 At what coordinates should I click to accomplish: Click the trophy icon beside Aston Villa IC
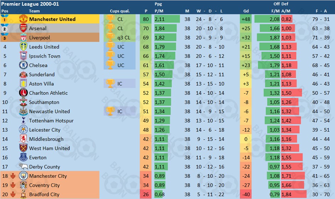tap(110, 84)
